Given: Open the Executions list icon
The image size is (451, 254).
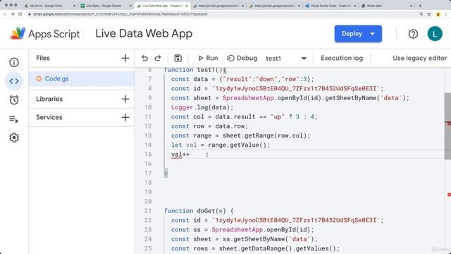Looking at the screenshot, I should (x=14, y=119).
